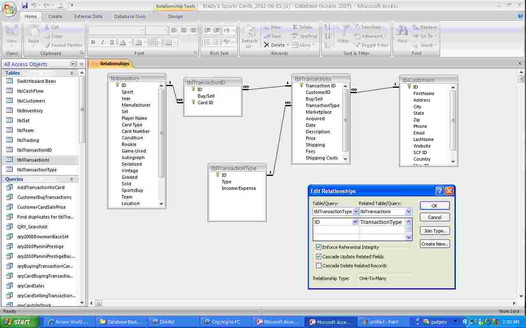526x328 pixels.
Task: Open the Database Tools ribbon tab
Action: point(130,16)
